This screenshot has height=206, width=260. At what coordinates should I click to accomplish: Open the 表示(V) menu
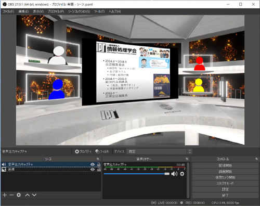38,11
